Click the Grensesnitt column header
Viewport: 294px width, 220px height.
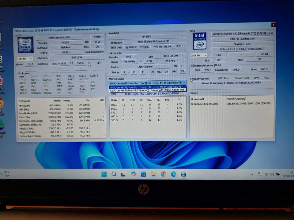click(x=198, y=99)
